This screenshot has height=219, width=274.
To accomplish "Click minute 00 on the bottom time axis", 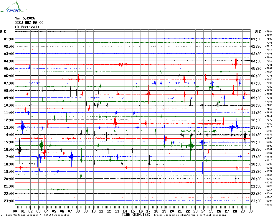I will pos(15,211).
